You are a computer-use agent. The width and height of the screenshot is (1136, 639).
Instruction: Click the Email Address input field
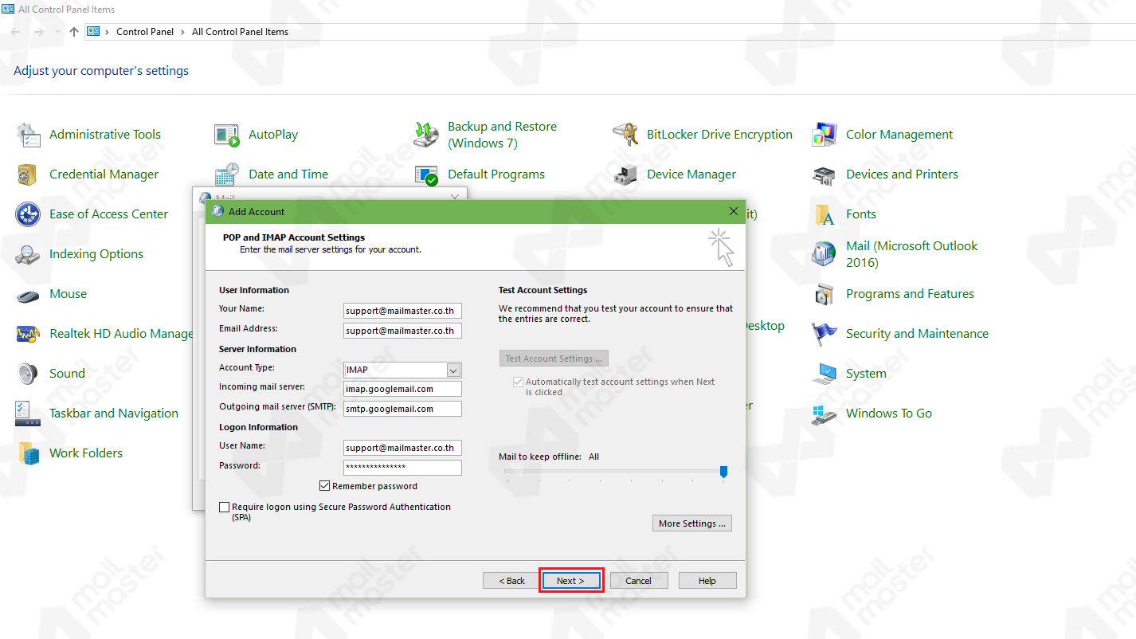402,331
